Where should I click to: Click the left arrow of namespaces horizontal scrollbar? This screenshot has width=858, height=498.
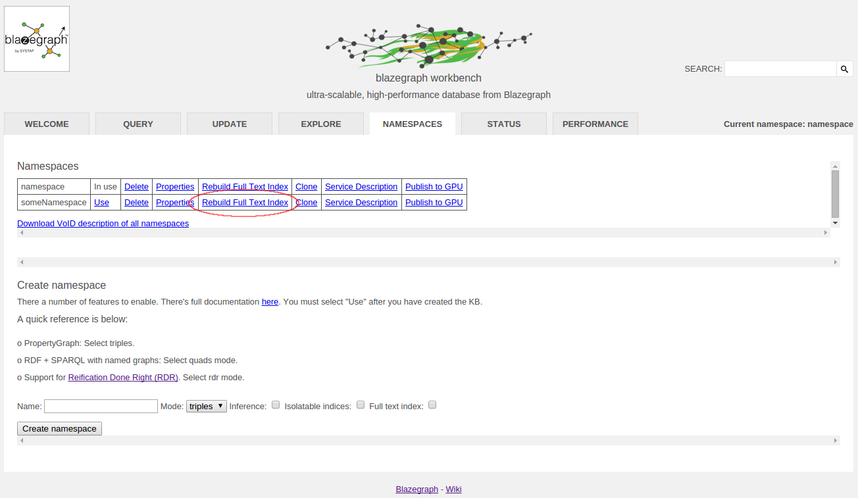tap(22, 233)
